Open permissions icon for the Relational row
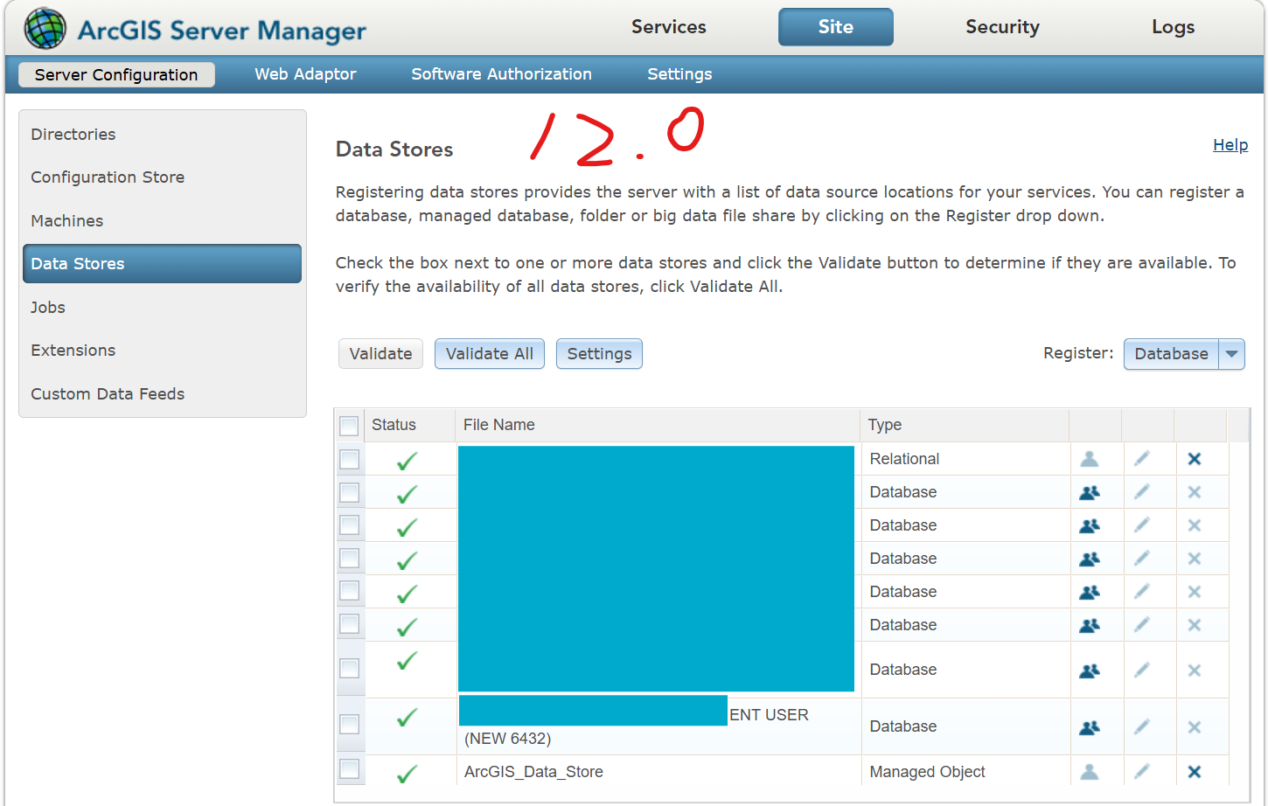1268x806 pixels. 1090,459
